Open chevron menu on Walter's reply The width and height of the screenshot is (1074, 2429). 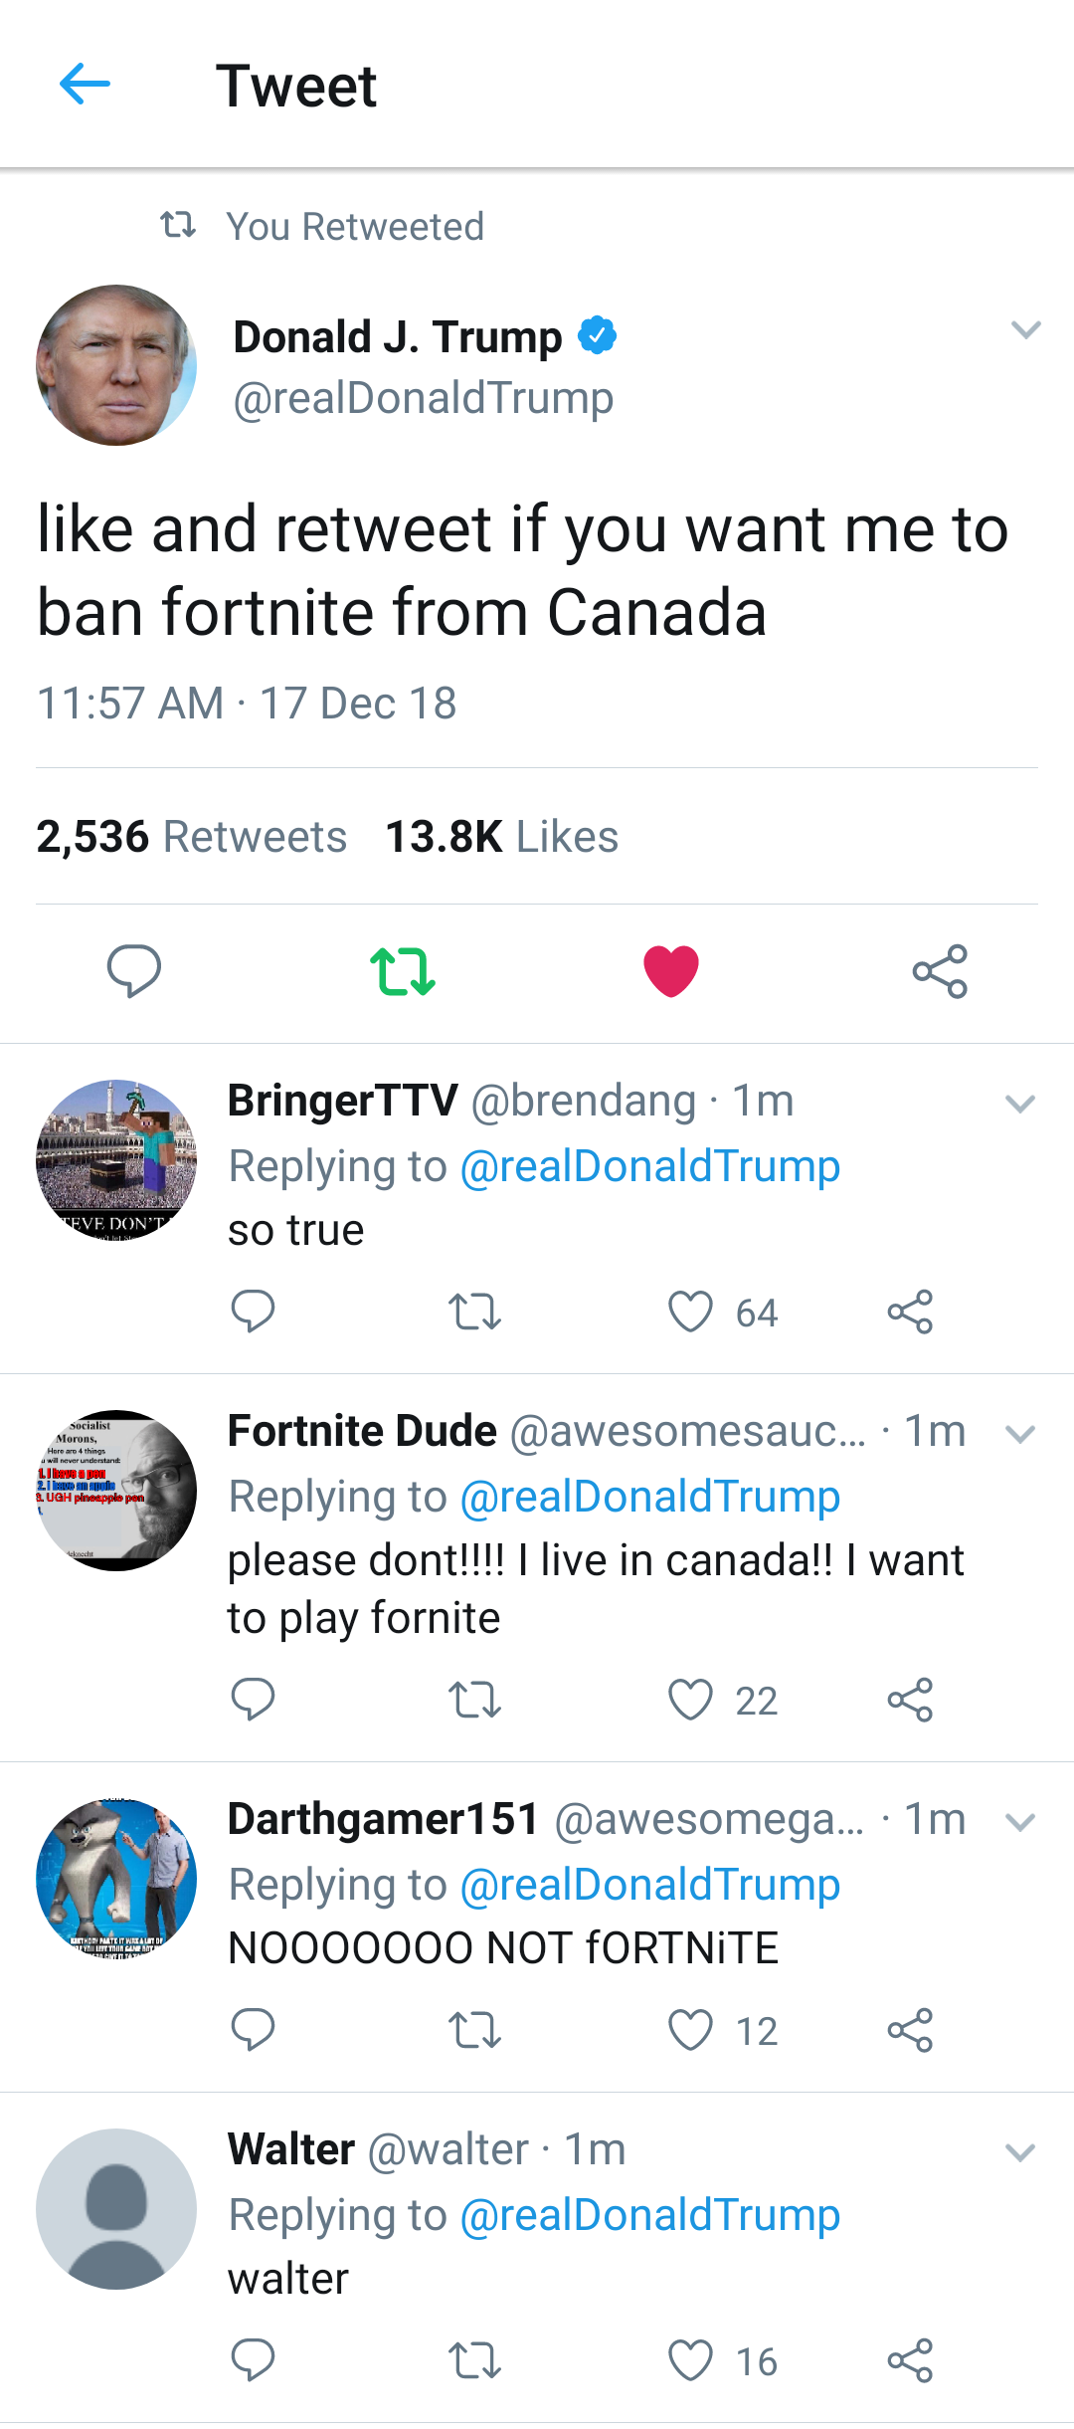coord(1020,2152)
